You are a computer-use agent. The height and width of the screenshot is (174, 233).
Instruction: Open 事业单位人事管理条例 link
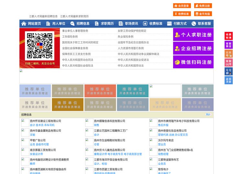(75, 31)
